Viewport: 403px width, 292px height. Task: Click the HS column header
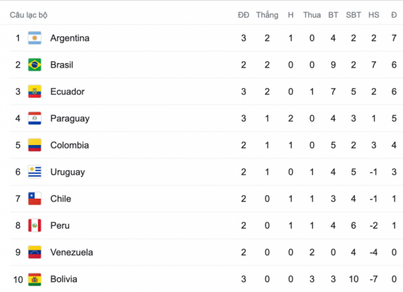point(373,15)
